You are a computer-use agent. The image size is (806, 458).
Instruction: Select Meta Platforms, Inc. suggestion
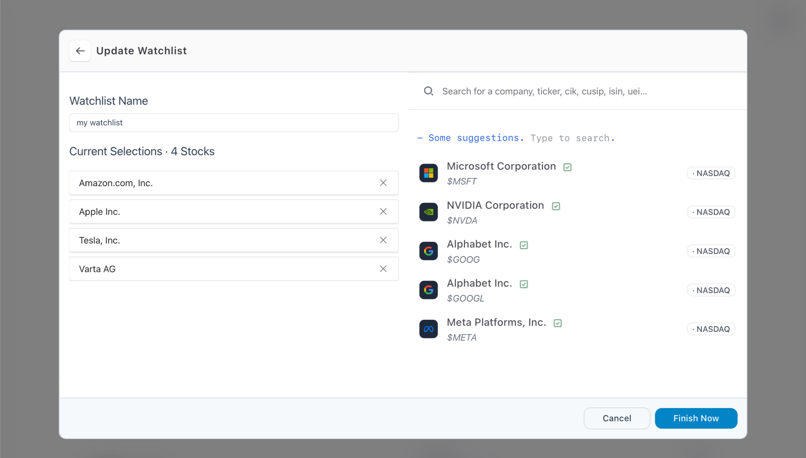(577, 329)
